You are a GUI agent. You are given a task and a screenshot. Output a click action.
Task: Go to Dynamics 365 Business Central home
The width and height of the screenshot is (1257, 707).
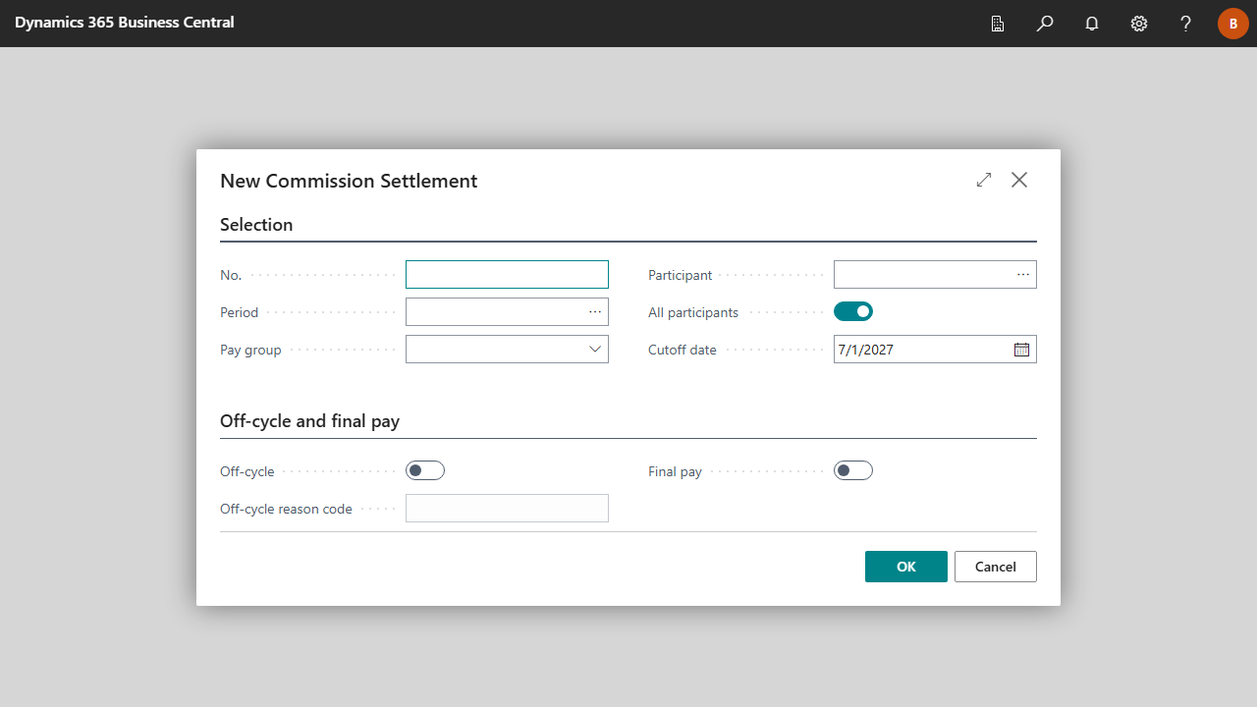point(125,23)
